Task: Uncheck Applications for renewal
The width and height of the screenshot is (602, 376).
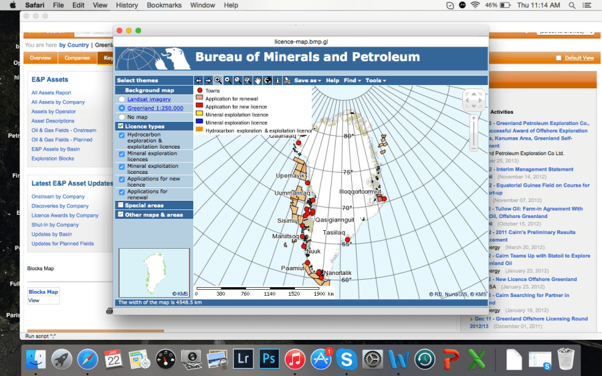Action: point(122,192)
